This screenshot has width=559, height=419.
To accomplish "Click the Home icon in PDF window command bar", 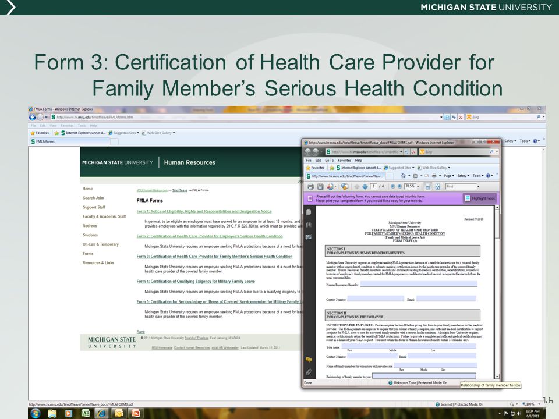I will point(403,176).
